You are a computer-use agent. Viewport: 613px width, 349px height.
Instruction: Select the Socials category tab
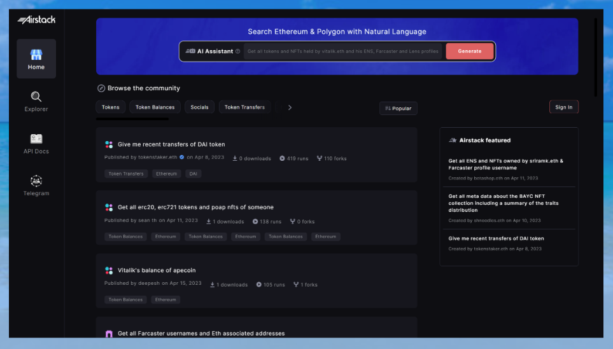point(199,107)
